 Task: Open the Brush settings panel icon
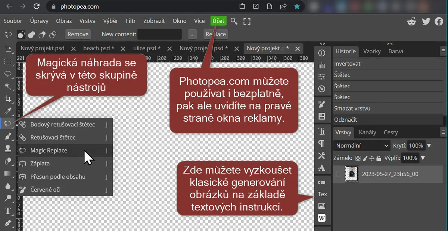pos(322,104)
